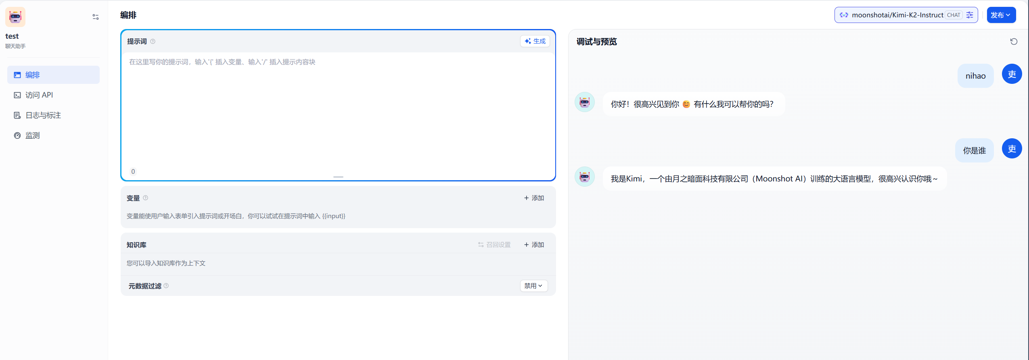1029x360 pixels.
Task: Open the 监测 monitoring menu item
Action: pyautogui.click(x=53, y=135)
